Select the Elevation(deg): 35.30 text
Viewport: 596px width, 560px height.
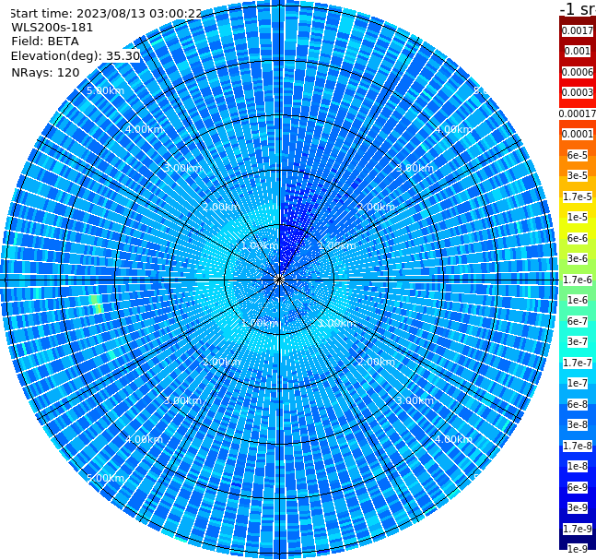(76, 56)
